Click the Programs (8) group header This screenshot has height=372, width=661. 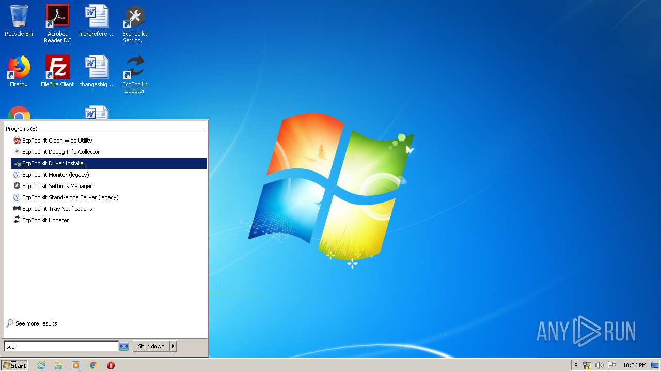pos(22,129)
